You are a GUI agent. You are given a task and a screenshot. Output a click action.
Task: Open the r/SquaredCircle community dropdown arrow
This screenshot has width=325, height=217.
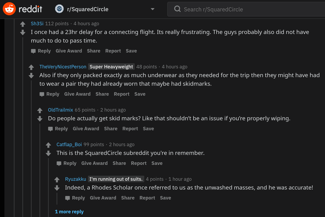[x=152, y=9]
